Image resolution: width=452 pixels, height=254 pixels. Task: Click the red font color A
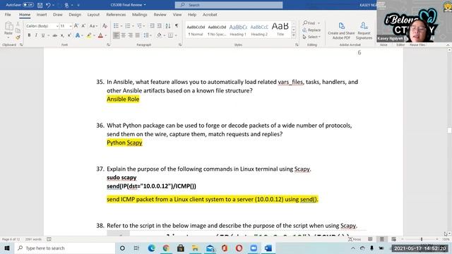(100, 35)
